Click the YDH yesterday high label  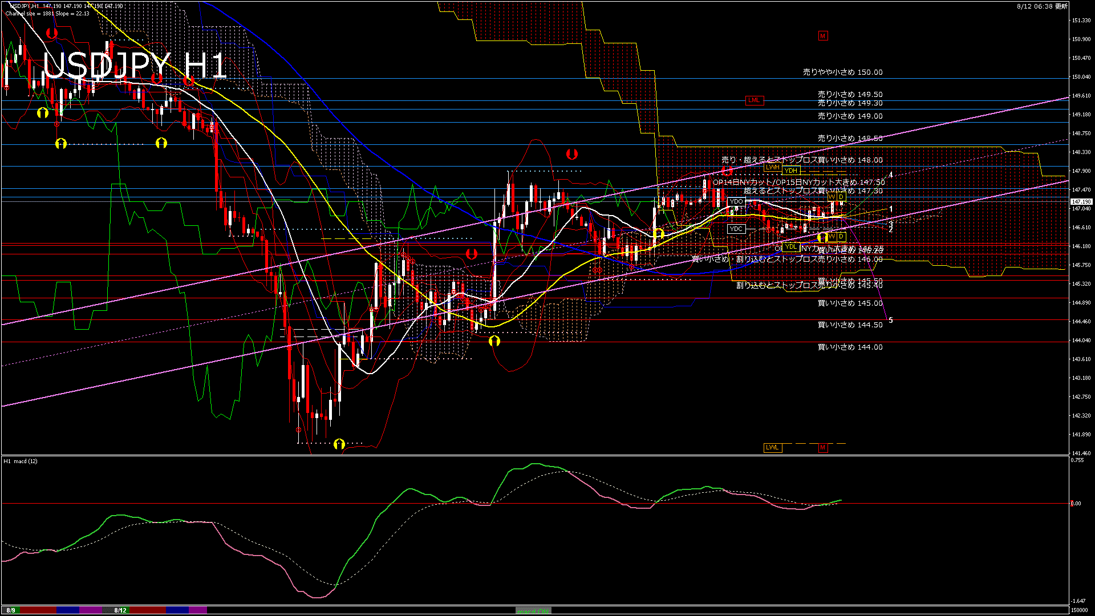pos(790,171)
